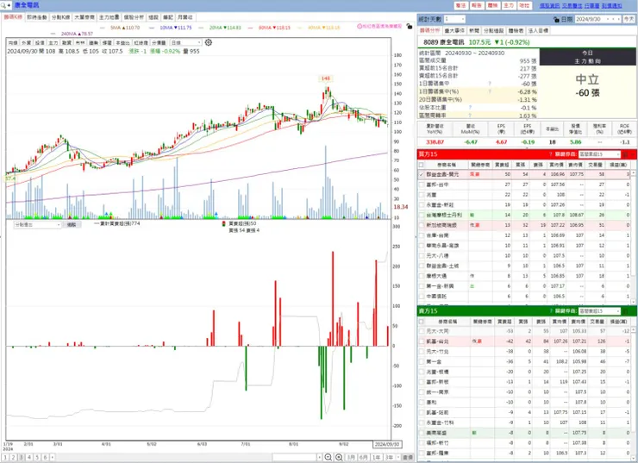Click the 個股資訊 link
This screenshot has width=638, height=463.
click(549, 6)
